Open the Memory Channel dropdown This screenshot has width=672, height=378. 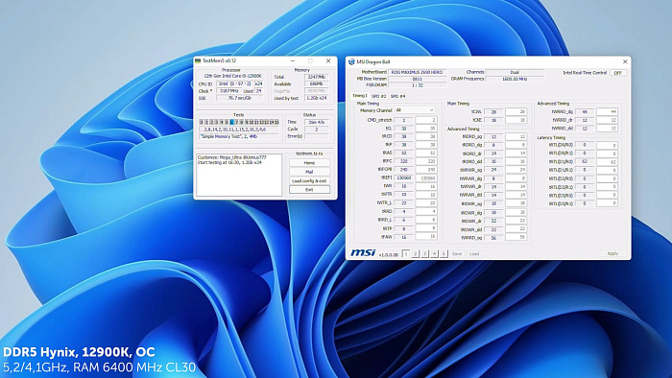coord(415,110)
